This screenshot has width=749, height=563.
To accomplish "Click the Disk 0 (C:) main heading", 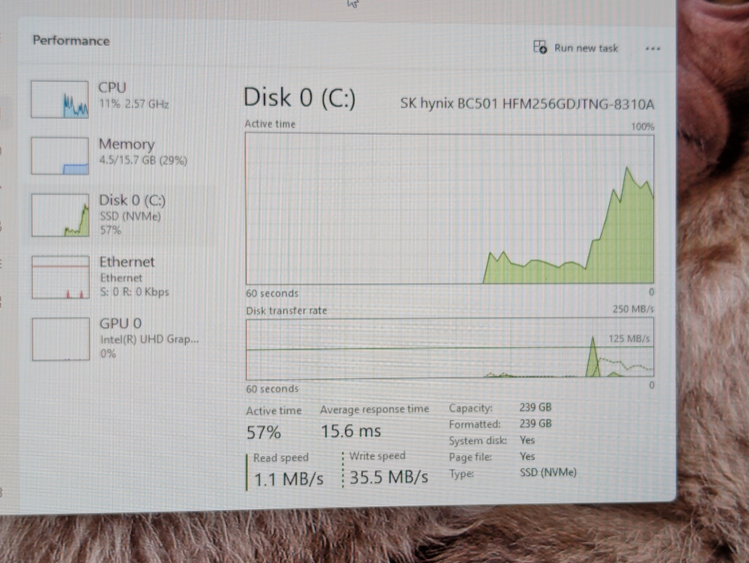I will point(299,98).
